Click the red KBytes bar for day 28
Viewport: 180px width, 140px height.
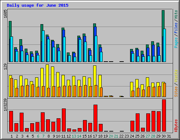tap(153, 121)
